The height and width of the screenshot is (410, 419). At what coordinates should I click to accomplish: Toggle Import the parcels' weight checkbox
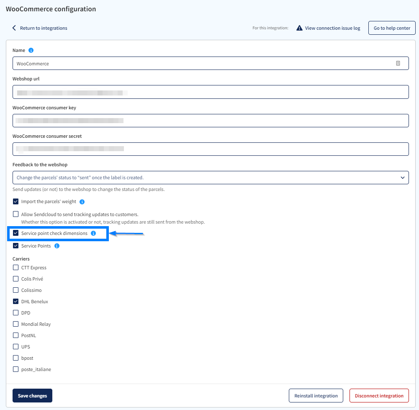pyautogui.click(x=16, y=201)
